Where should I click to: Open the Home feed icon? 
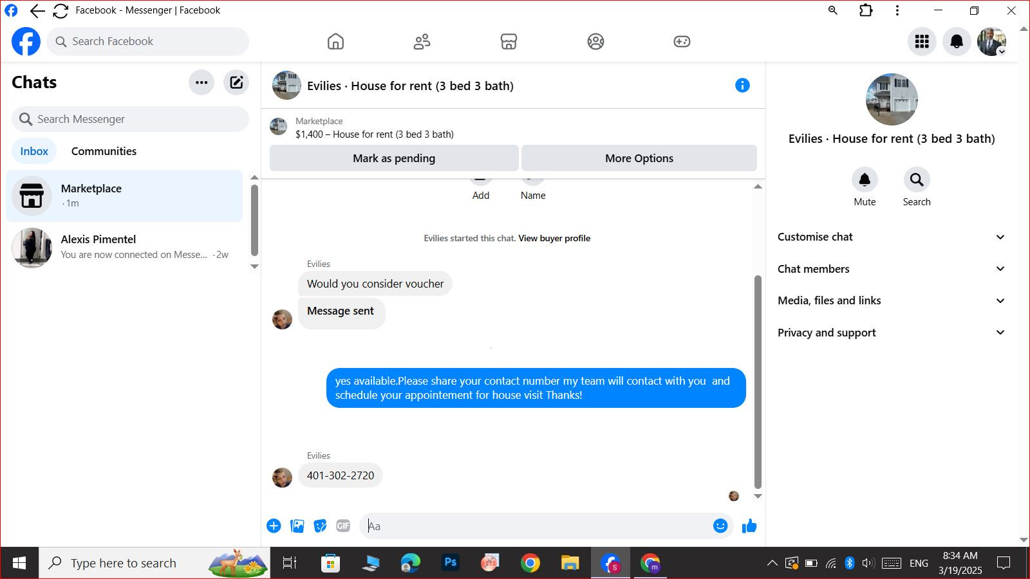335,42
